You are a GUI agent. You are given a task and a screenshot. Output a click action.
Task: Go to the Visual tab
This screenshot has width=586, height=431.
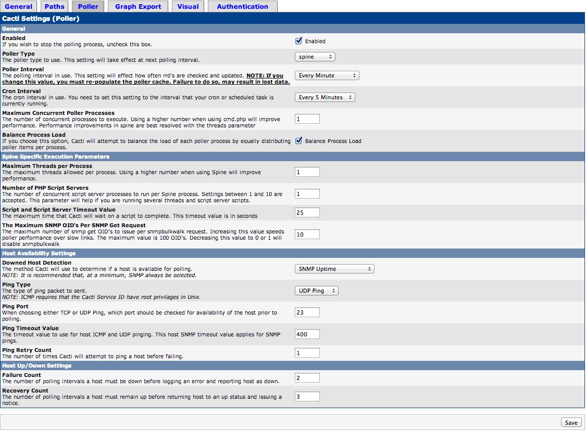(188, 6)
